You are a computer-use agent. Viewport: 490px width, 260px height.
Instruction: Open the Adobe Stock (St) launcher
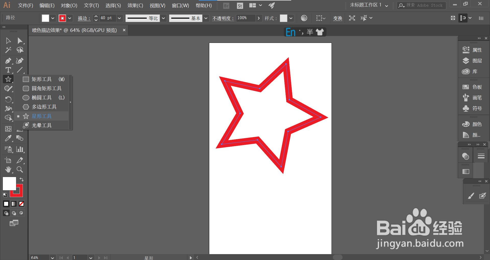[x=240, y=6]
